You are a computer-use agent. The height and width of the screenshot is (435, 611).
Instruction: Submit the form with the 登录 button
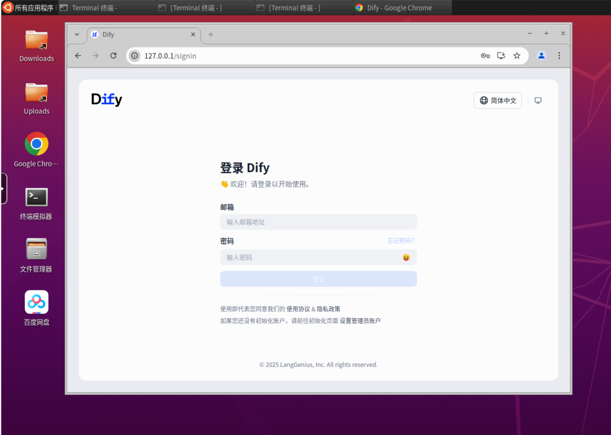[318, 279]
